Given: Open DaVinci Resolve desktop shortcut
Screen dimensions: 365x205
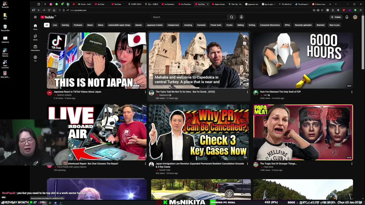Looking at the screenshot, I should (5, 53).
